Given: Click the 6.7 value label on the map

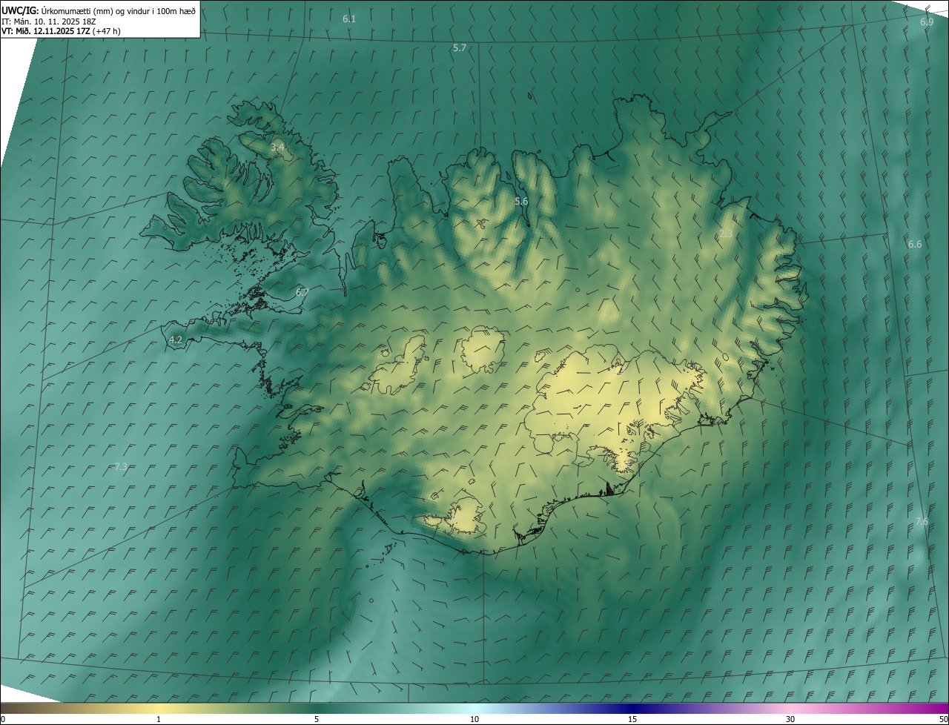Looking at the screenshot, I should click(x=302, y=293).
